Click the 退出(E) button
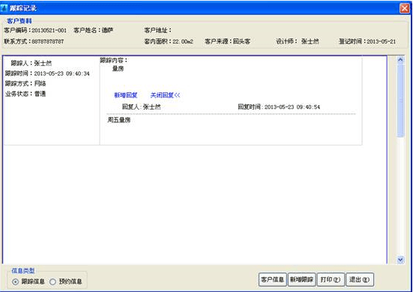 coord(359,279)
